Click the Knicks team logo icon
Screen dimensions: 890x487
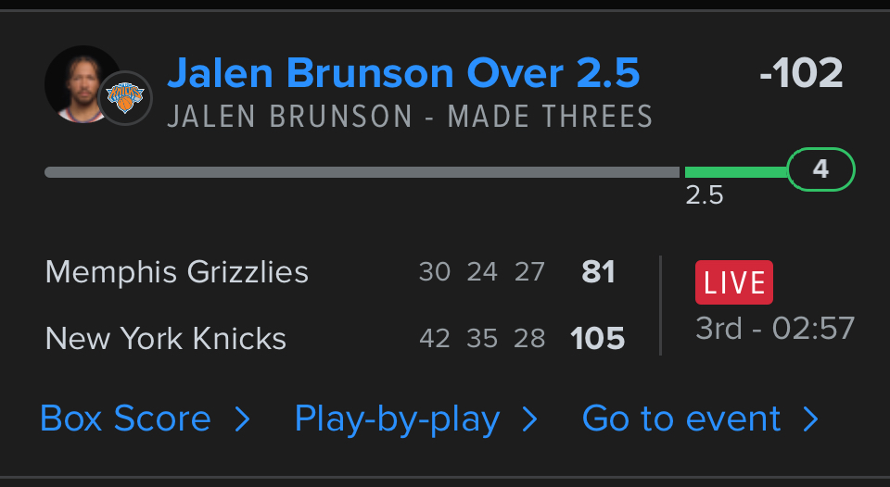[124, 97]
